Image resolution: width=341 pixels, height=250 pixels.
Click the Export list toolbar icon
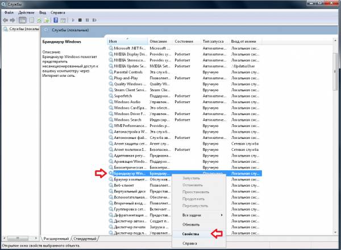(47, 19)
